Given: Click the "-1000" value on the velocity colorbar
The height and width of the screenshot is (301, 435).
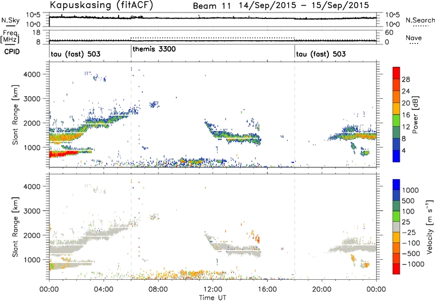Looking at the screenshot, I should pyautogui.click(x=413, y=264).
